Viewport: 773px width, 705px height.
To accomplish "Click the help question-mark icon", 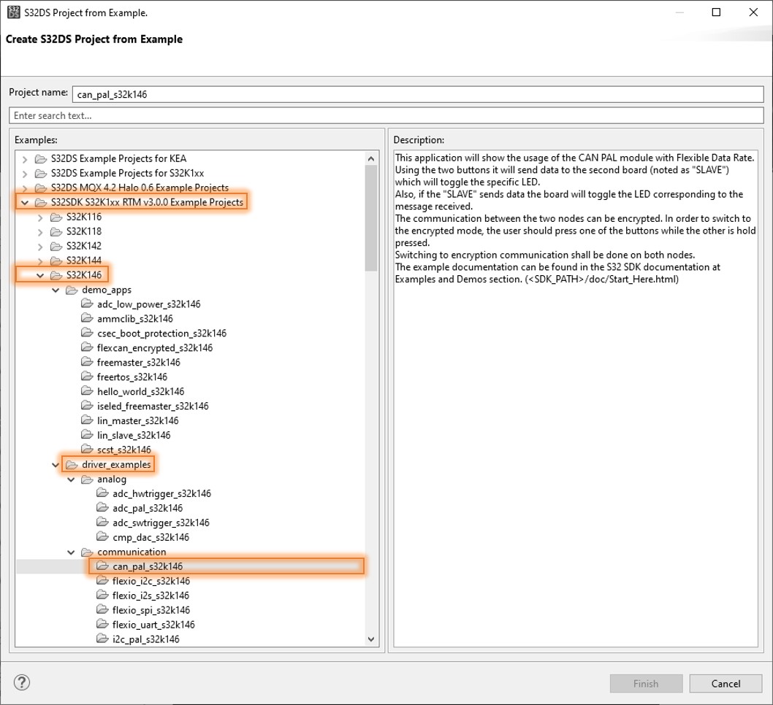I will tap(22, 683).
